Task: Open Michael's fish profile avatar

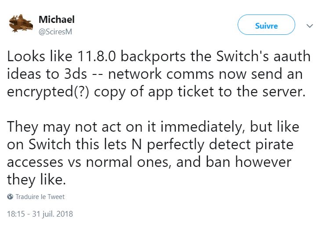Action: (21, 24)
